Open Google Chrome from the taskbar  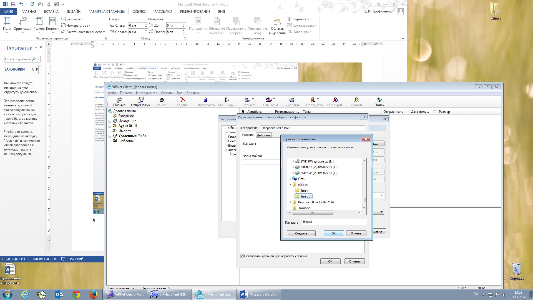point(76,294)
